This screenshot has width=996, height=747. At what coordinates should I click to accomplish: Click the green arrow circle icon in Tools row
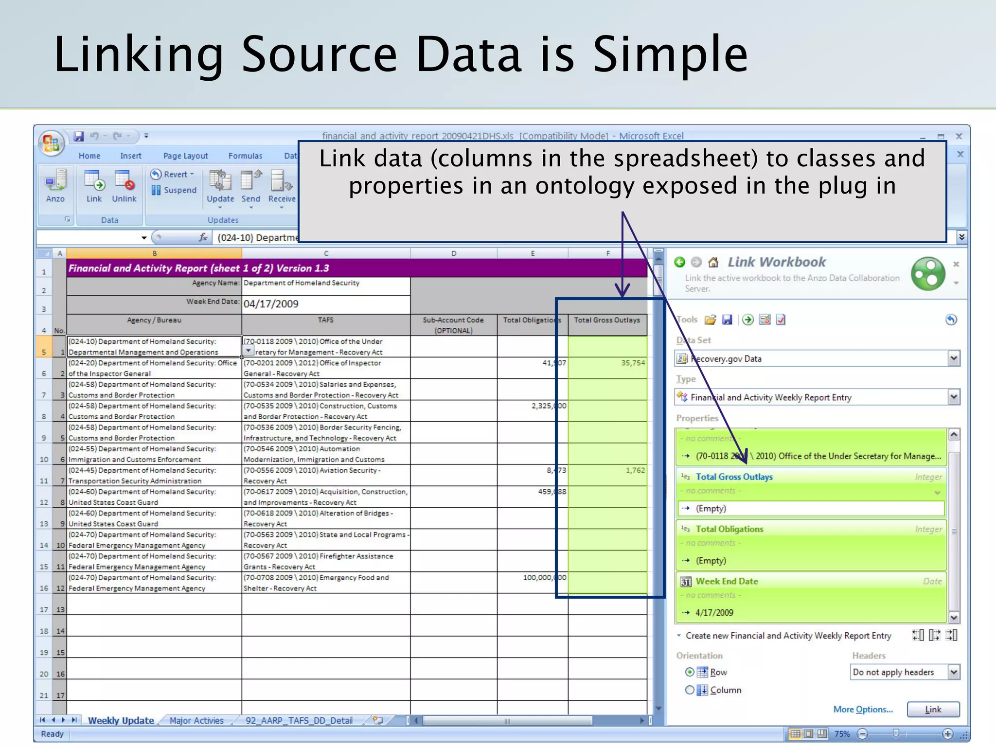tap(748, 320)
